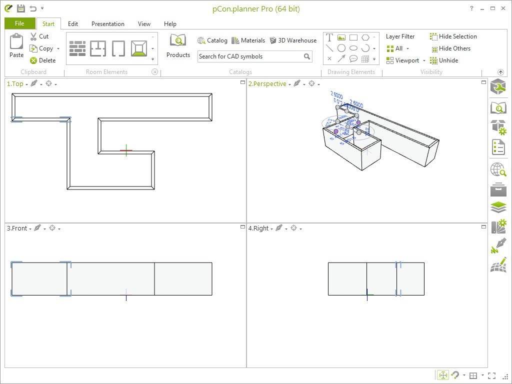Open the zoom target menu in Front view
The height and width of the screenshot is (384, 512).
[x=52, y=228]
